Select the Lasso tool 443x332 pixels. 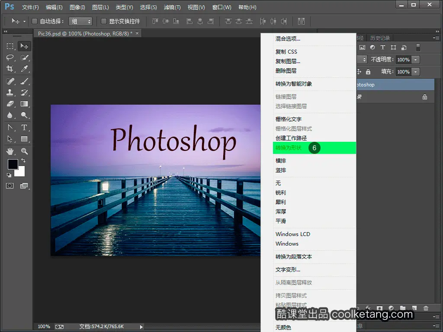click(x=10, y=57)
